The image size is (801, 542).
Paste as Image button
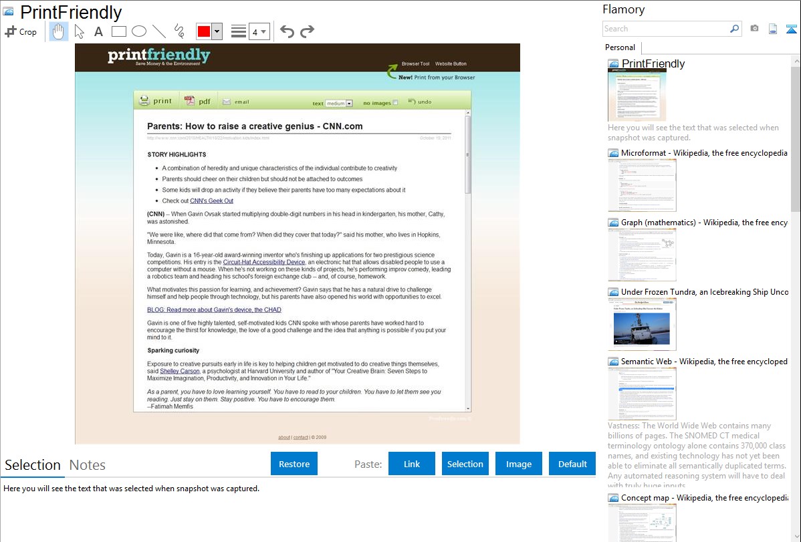tap(518, 464)
